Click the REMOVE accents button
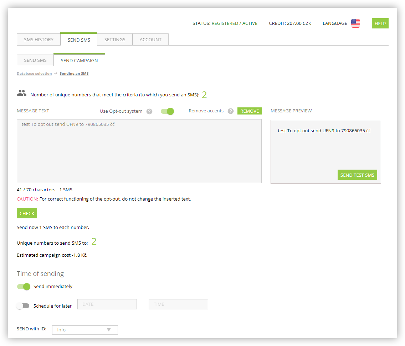This screenshot has height=346, width=405. (250, 111)
